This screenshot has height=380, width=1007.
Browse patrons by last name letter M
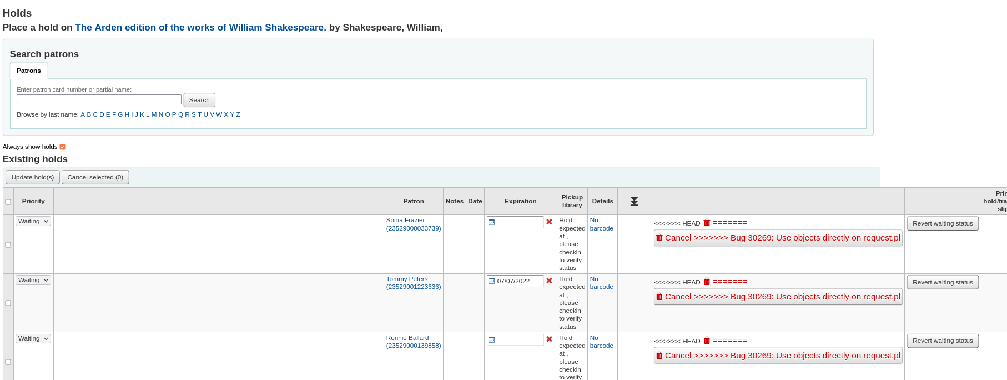point(154,114)
